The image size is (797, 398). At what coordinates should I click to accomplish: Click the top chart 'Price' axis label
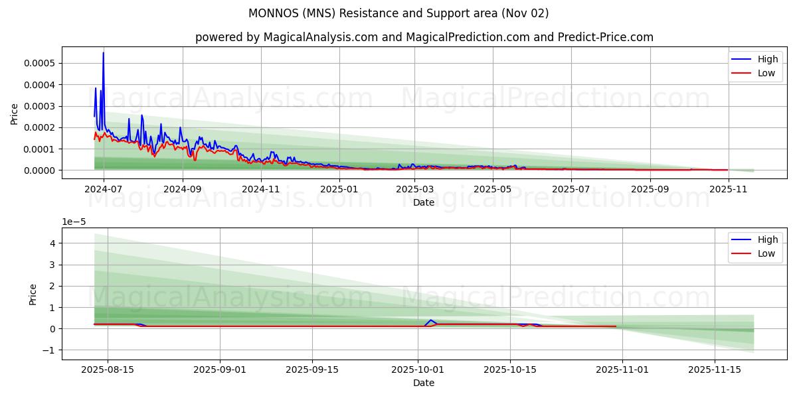15,113
